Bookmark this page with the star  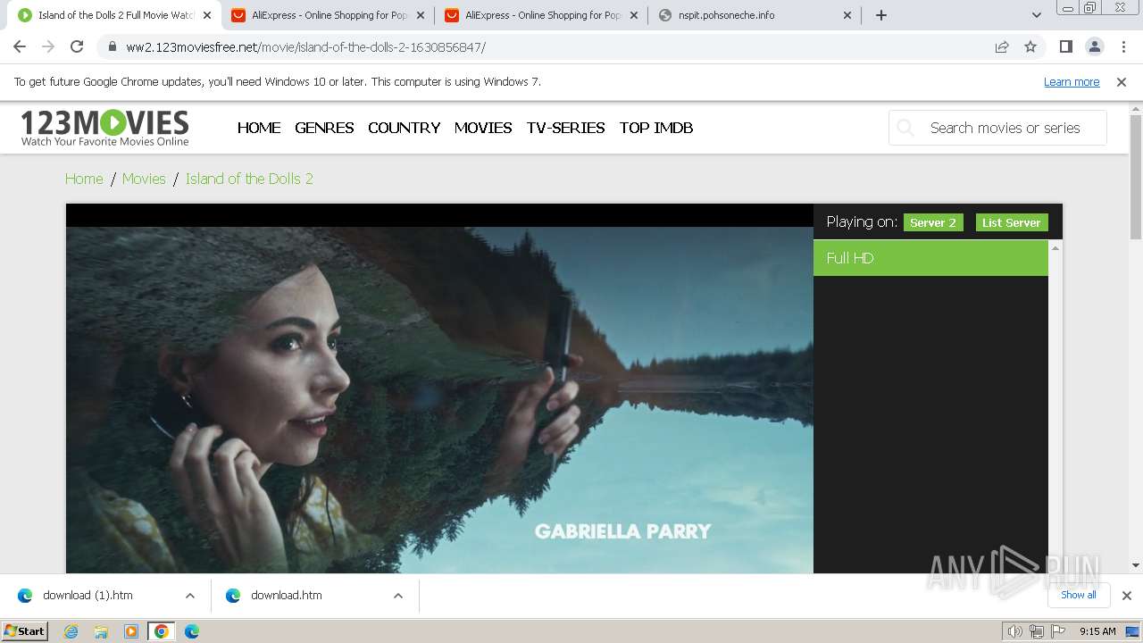[x=1030, y=47]
